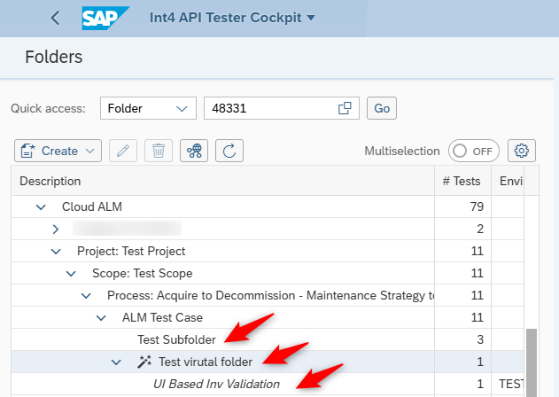Go back with the header back arrow
Image resolution: width=559 pixels, height=397 pixels.
pyautogui.click(x=55, y=18)
